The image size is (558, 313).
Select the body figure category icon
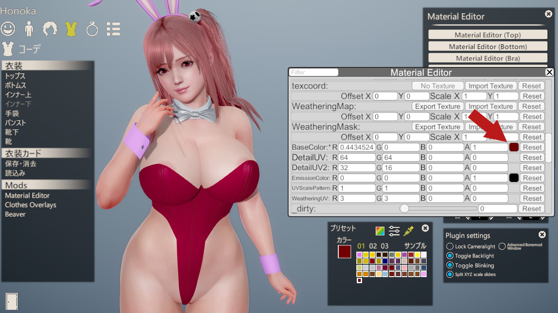pyautogui.click(x=29, y=29)
